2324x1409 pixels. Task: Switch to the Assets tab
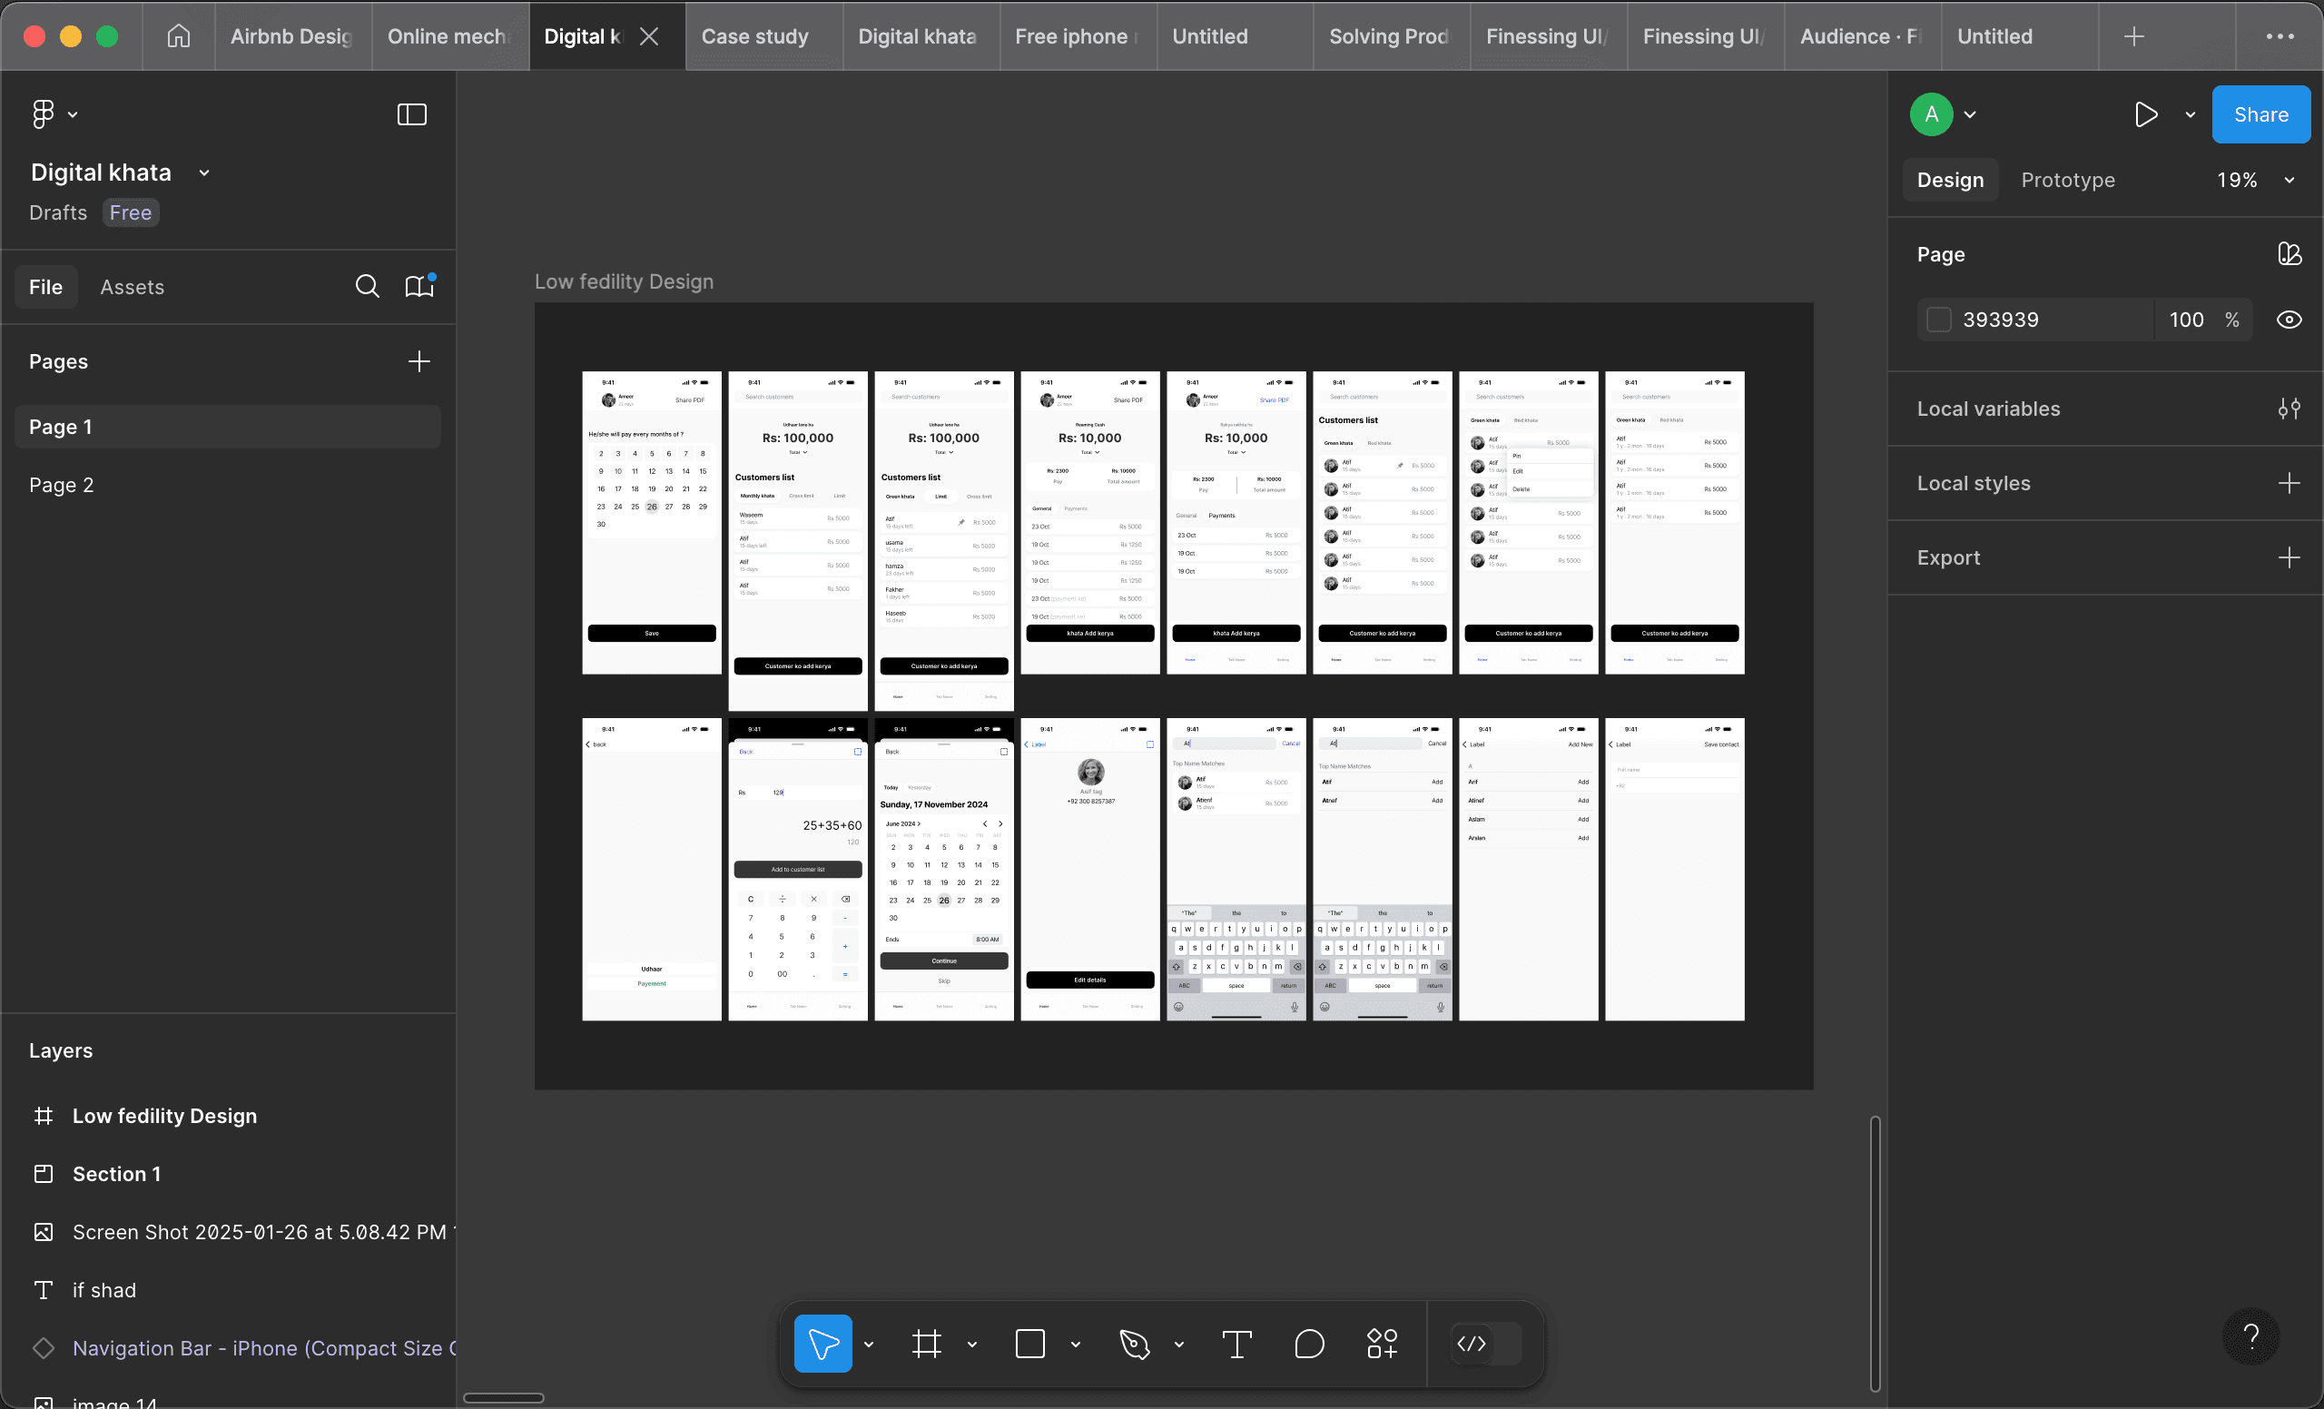132,287
